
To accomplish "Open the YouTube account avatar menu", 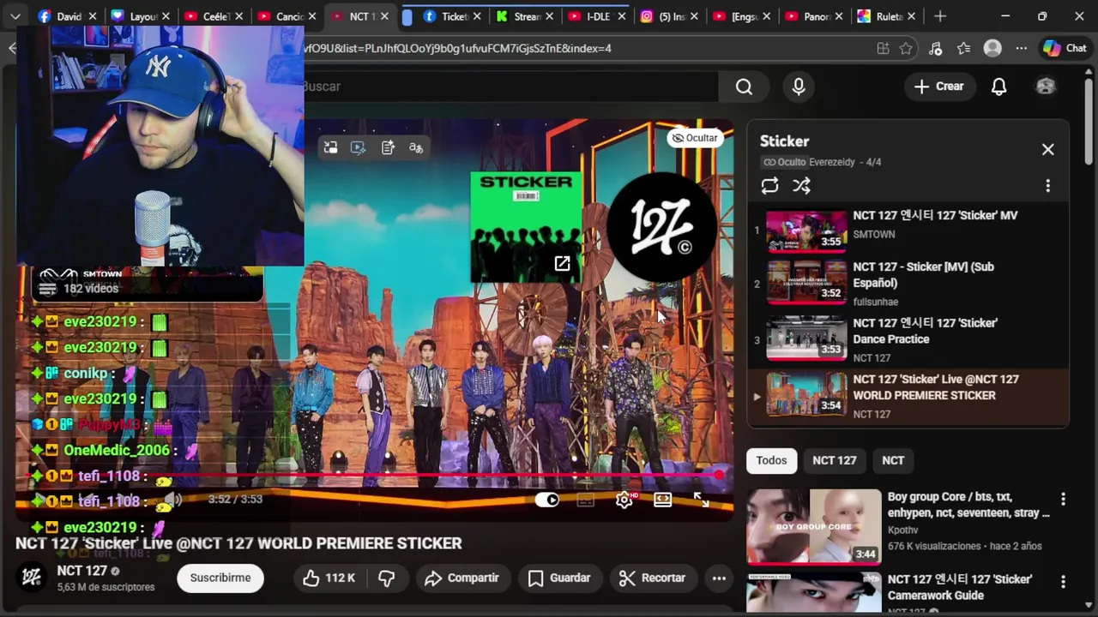I will point(1046,87).
